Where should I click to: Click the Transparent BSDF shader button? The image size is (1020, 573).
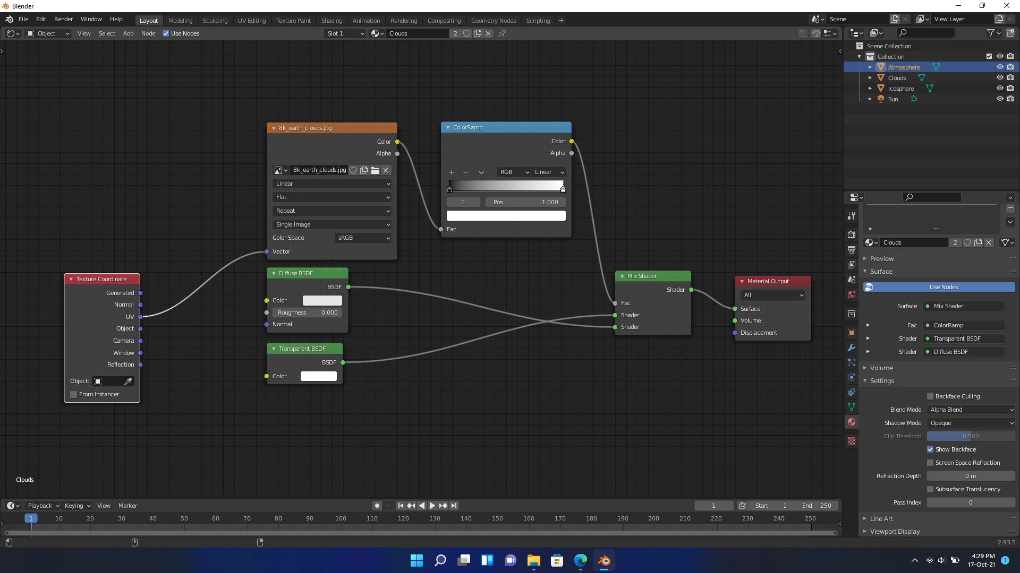(x=964, y=338)
